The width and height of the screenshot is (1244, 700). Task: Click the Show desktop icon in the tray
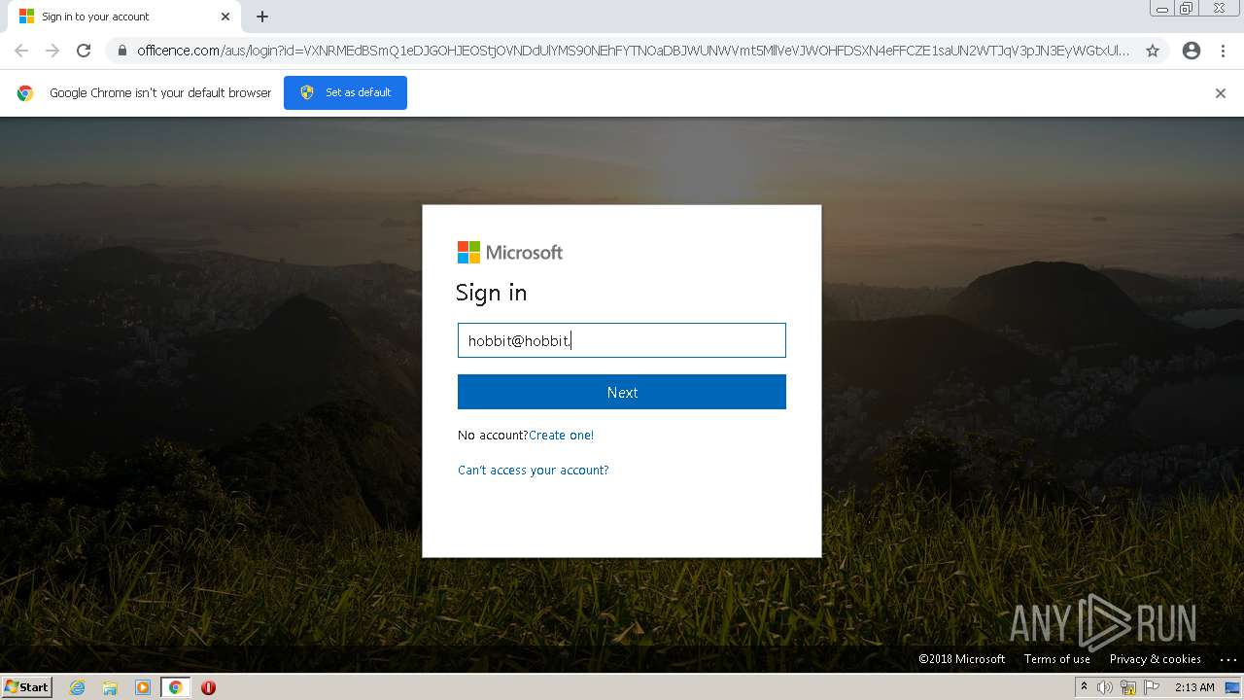click(x=1233, y=687)
